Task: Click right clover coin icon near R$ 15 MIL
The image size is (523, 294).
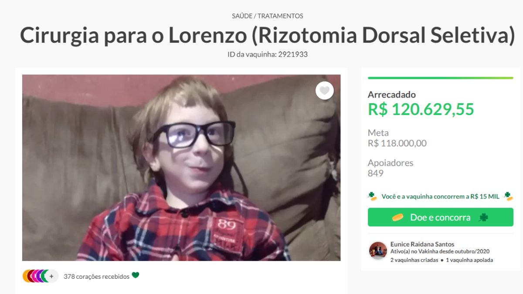Action: [x=509, y=196]
